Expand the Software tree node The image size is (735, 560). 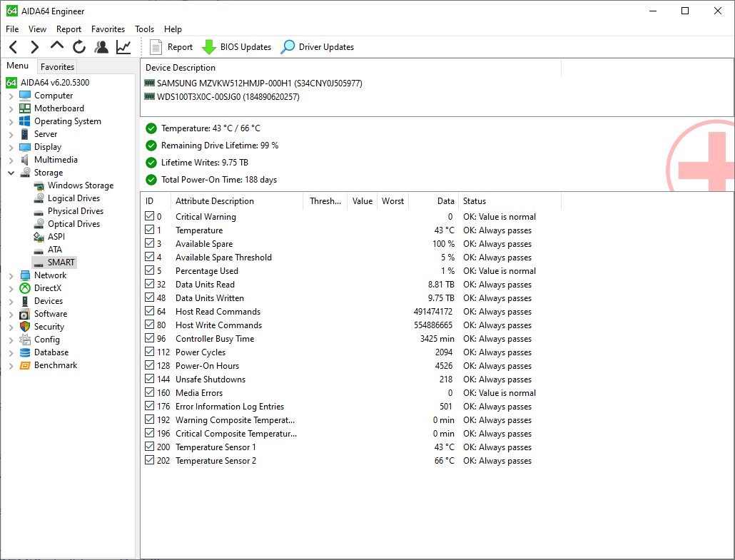11,315
